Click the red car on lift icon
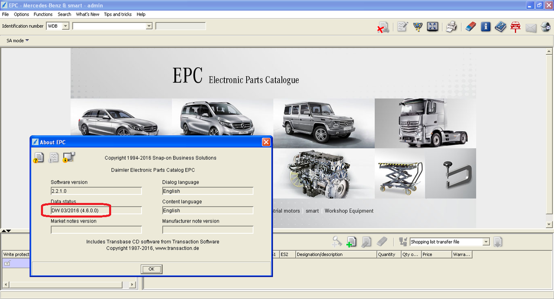 [x=515, y=27]
